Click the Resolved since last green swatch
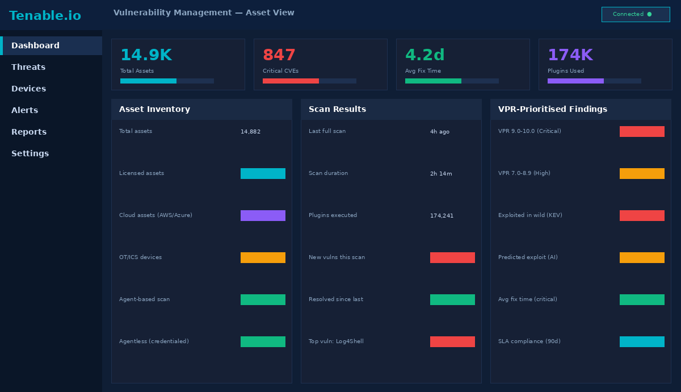The width and height of the screenshot is (681, 392). click(452, 299)
